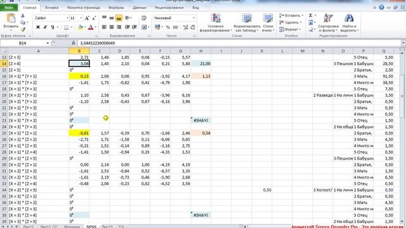Select yellow cell B16 with 0,13
Screen dimensions: 406x228
tap(79, 76)
